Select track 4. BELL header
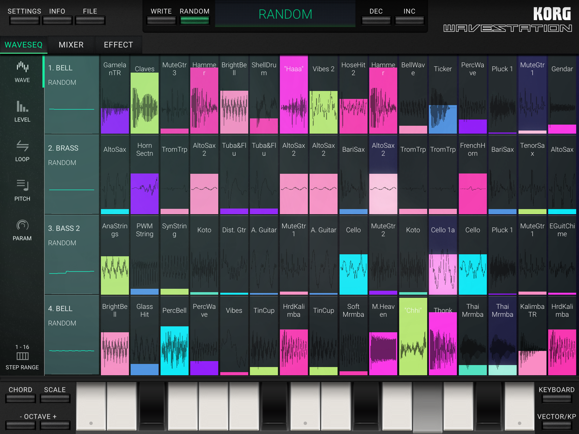The image size is (579, 434). 72,335
